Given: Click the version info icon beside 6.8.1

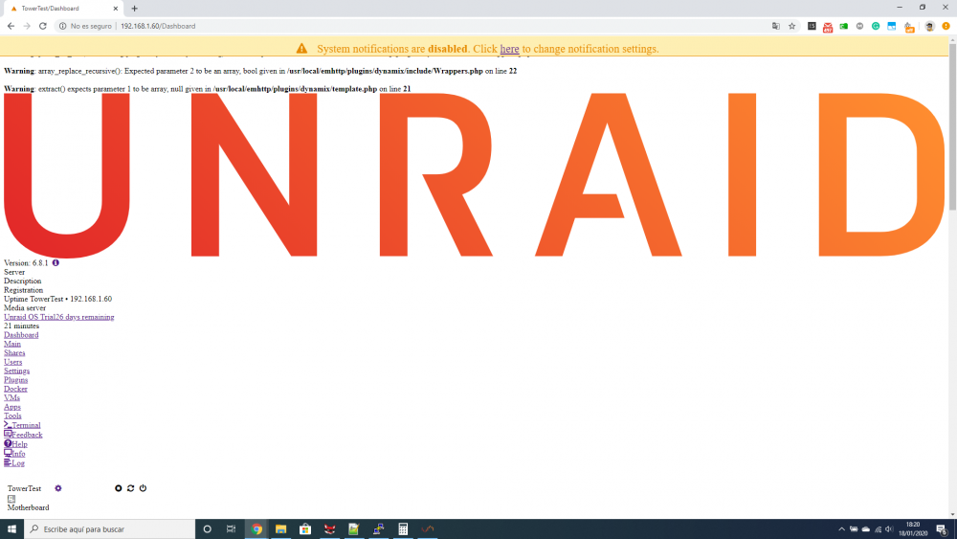Looking at the screenshot, I should [56, 262].
